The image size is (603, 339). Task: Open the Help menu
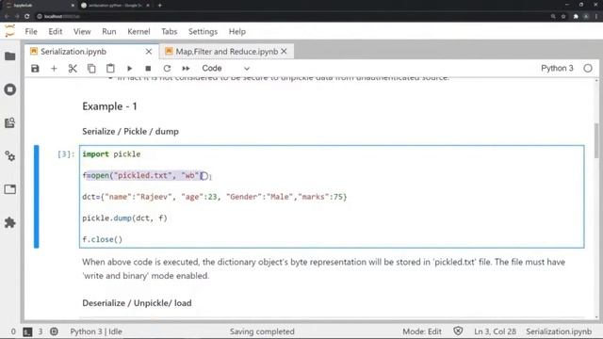click(x=237, y=31)
